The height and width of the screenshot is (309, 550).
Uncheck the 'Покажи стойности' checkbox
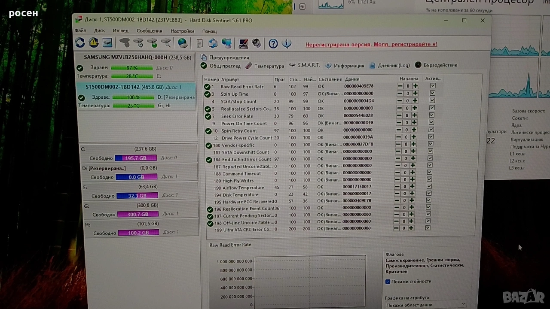pos(388,282)
